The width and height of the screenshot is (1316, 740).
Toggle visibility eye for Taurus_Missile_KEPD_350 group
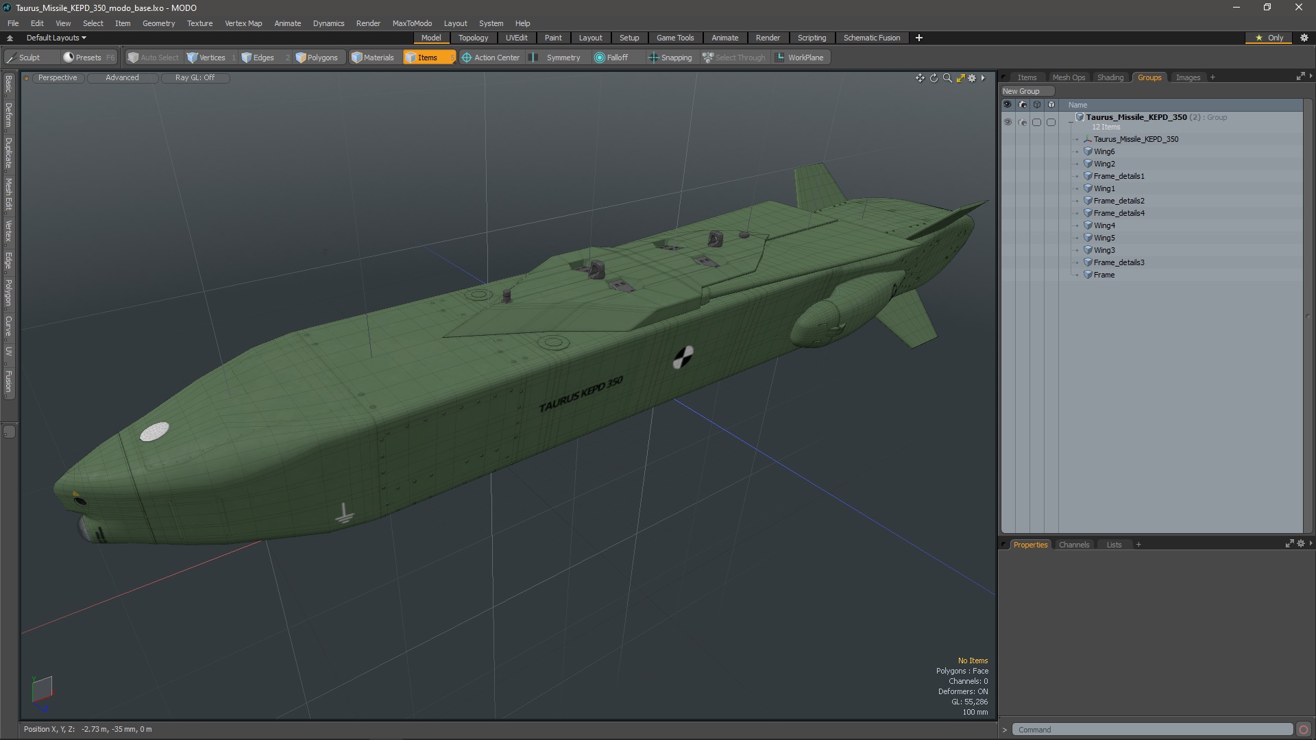pos(1008,122)
